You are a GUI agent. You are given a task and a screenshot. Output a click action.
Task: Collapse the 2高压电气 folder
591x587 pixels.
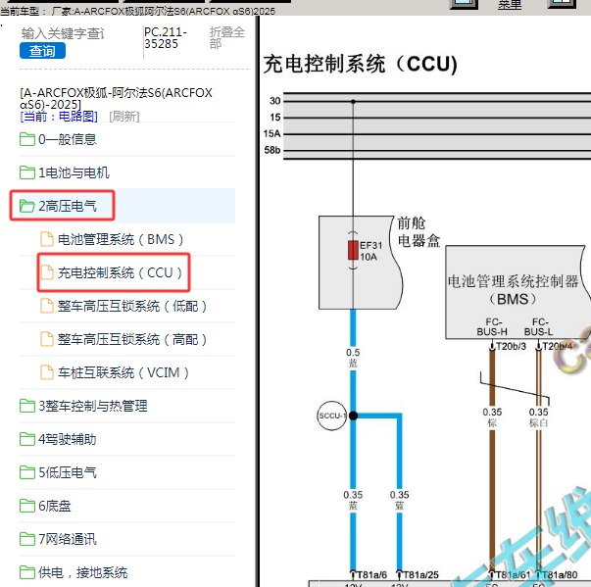click(x=67, y=206)
